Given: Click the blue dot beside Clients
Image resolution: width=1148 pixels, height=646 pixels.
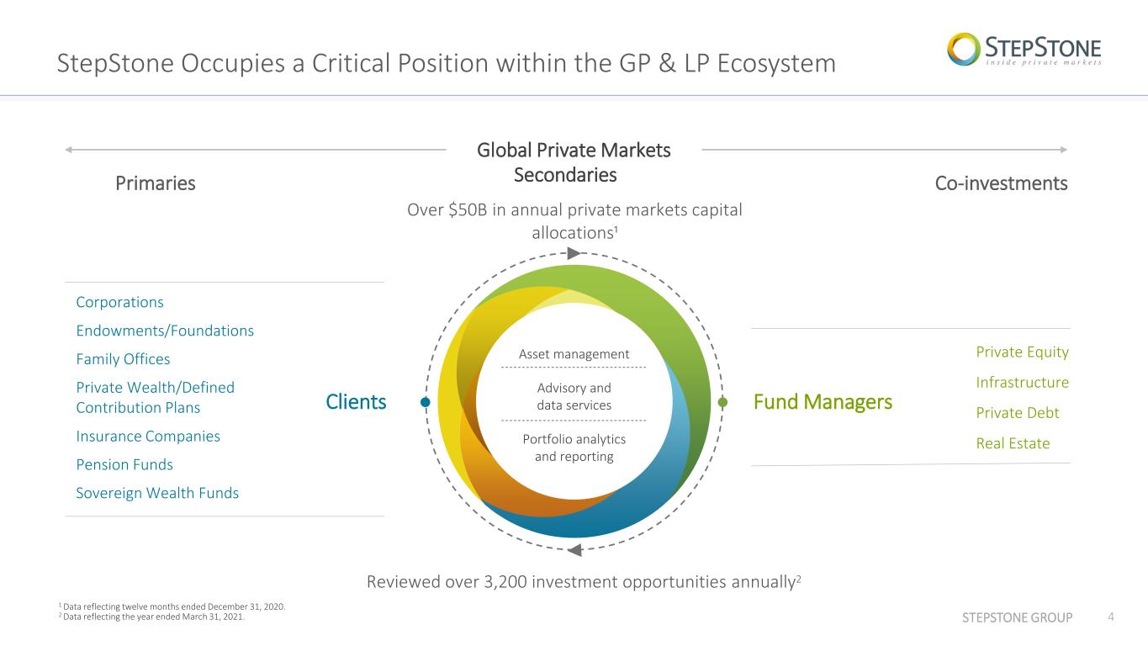Looking at the screenshot, I should (x=426, y=403).
